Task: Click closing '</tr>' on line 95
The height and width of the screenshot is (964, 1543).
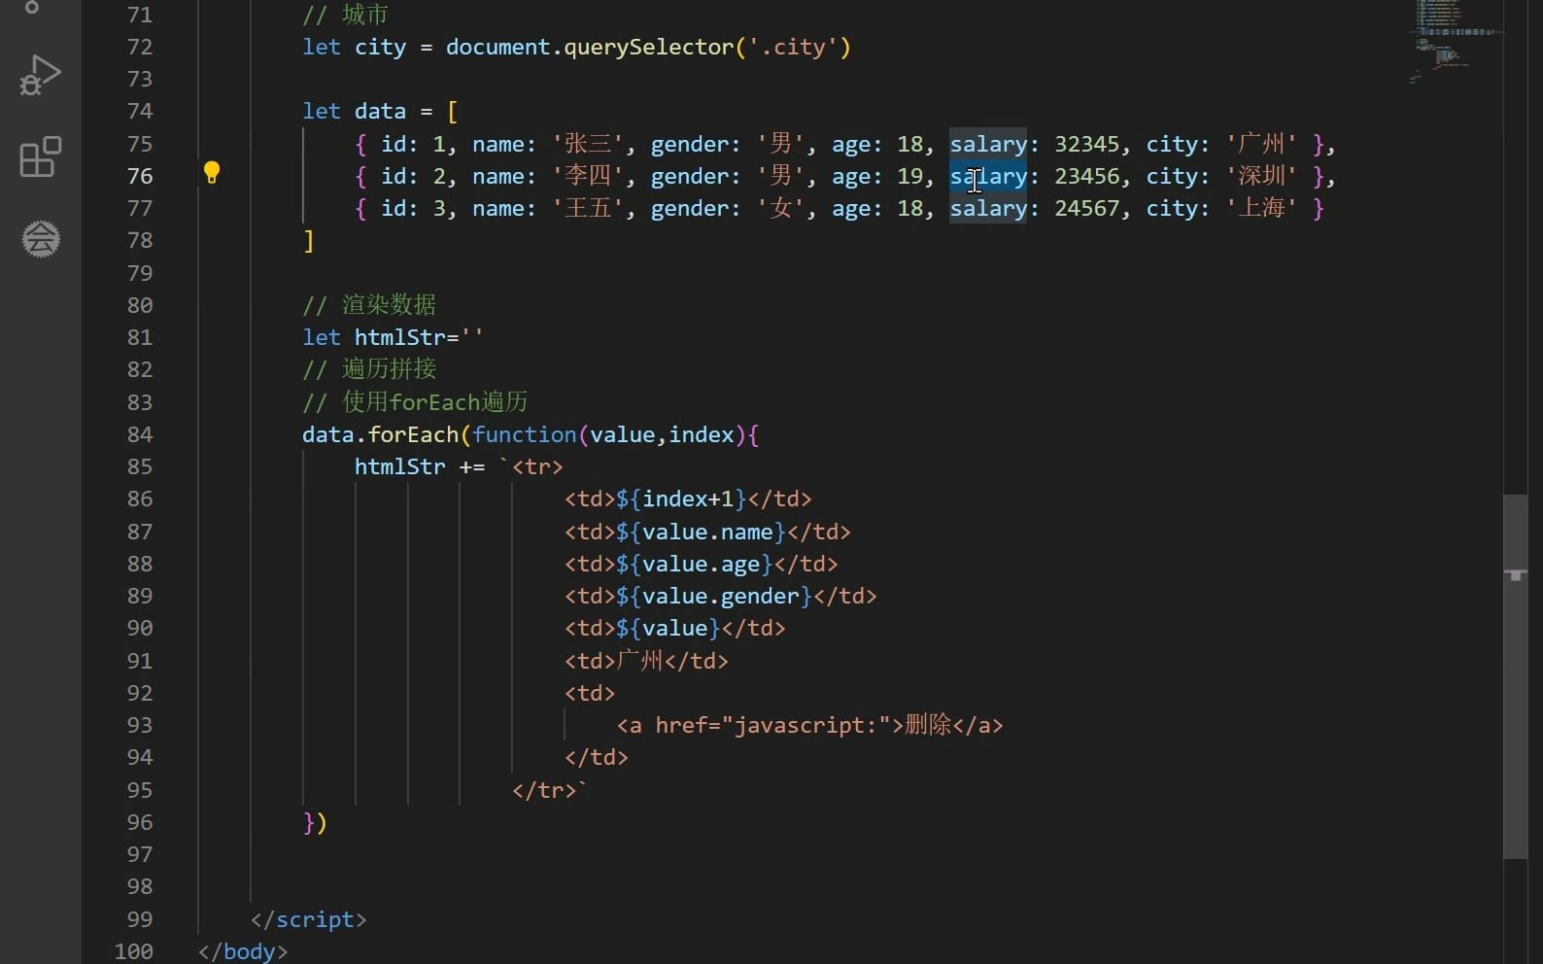Action: tap(544, 790)
